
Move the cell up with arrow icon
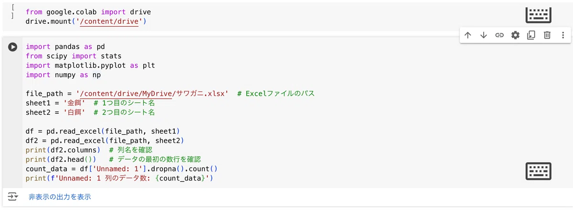pos(467,35)
